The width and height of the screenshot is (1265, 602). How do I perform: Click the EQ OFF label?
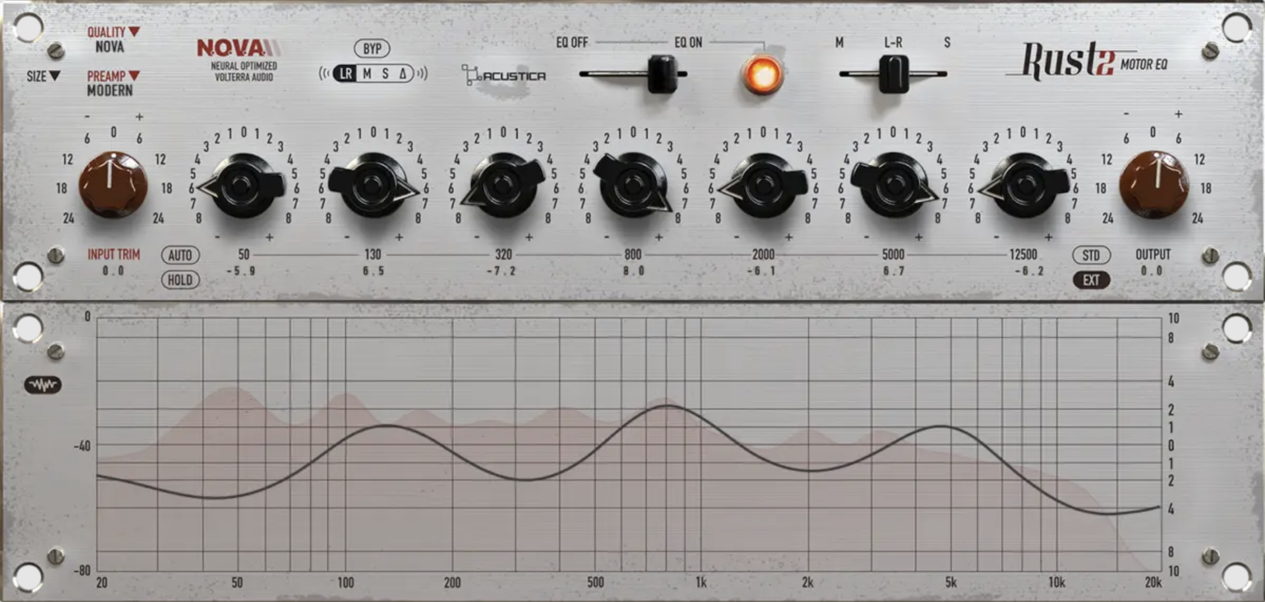(x=572, y=43)
